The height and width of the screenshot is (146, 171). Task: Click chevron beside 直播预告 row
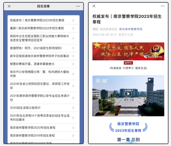coord(73,48)
